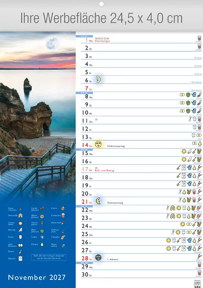Click the glass icon on day 12 row
Screen dimensions: 203x288
pos(195,127)
